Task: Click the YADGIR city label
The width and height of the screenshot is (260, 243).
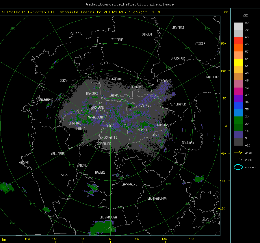Action: (200, 44)
